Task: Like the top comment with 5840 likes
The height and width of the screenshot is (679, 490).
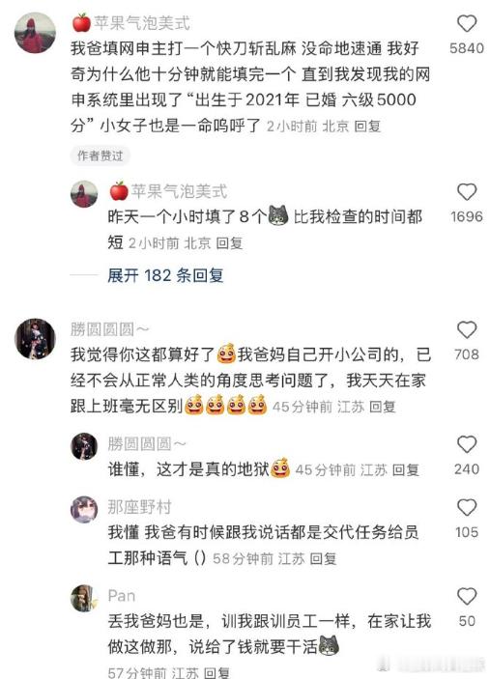Action: pos(467,23)
